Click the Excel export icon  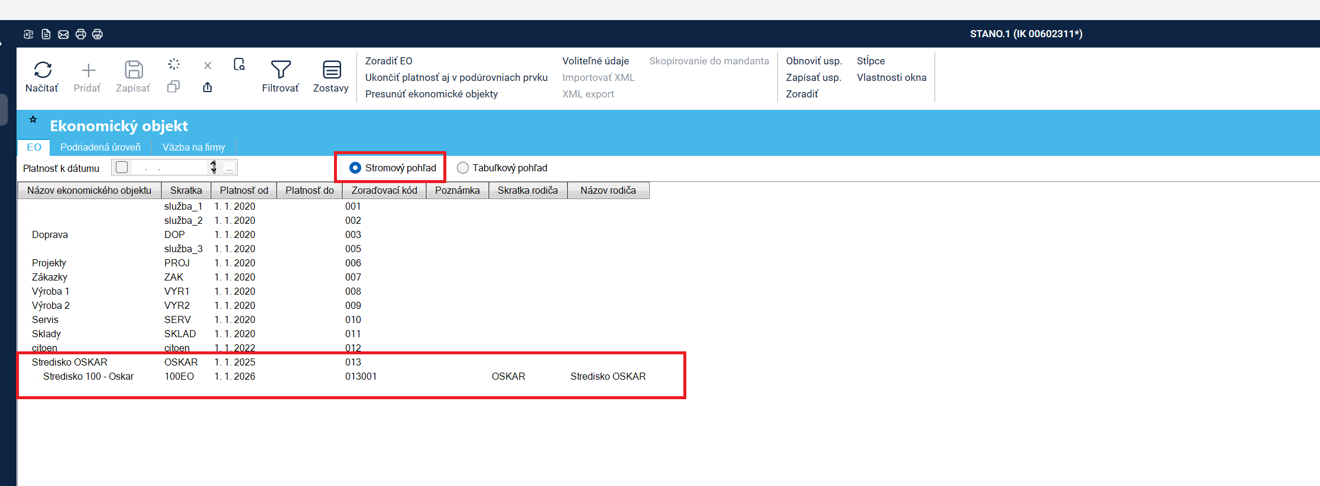pos(28,34)
